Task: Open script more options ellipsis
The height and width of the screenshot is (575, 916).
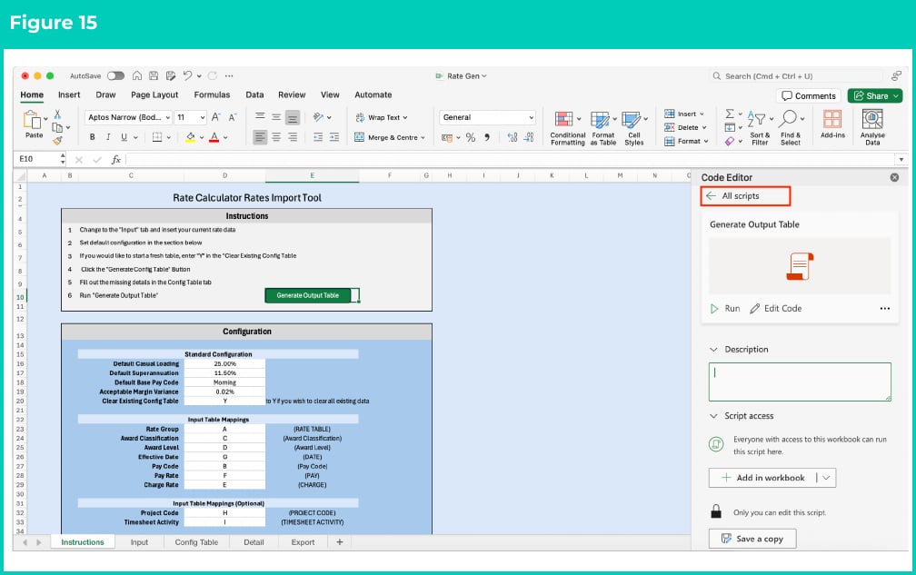Action: pyautogui.click(x=885, y=308)
